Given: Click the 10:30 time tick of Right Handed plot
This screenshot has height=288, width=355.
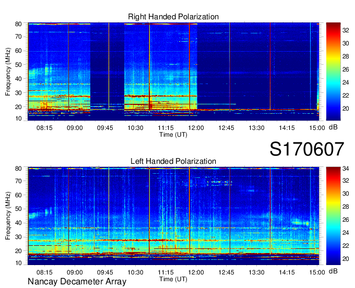Looking at the screenshot, I should 135,128.
